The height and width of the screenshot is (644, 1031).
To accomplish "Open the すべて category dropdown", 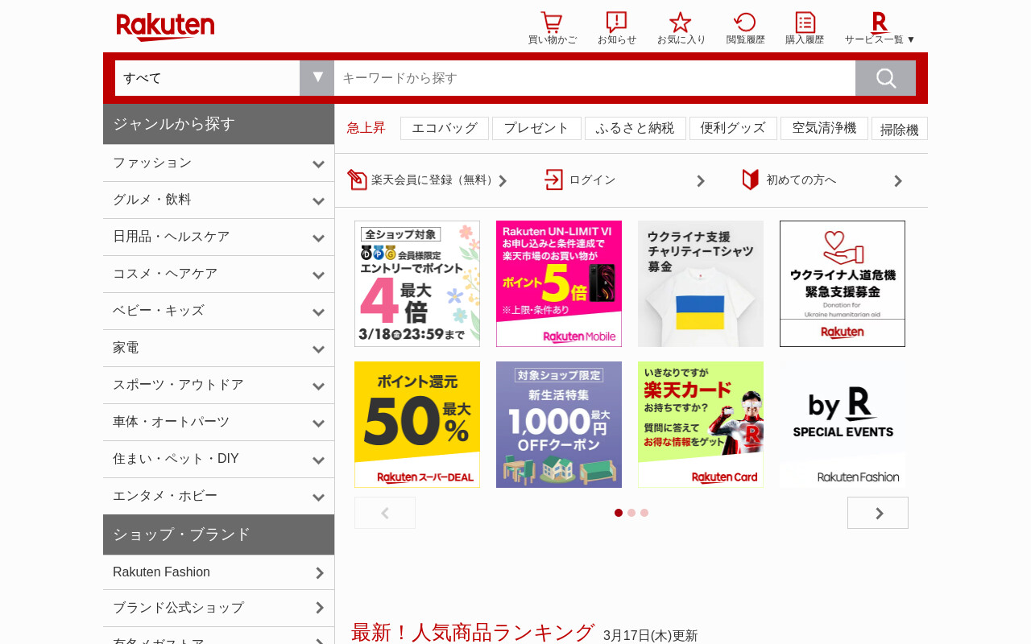I will pyautogui.click(x=224, y=78).
